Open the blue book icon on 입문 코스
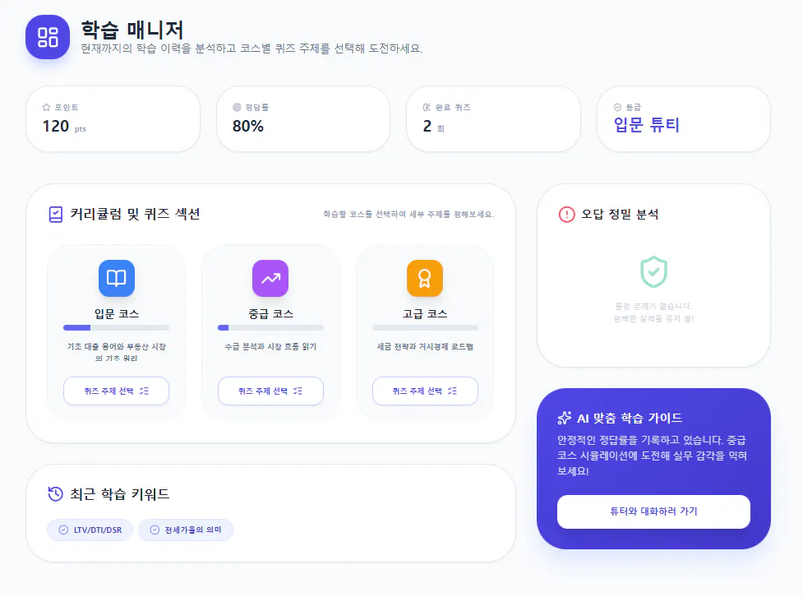The image size is (803, 597). coord(116,278)
